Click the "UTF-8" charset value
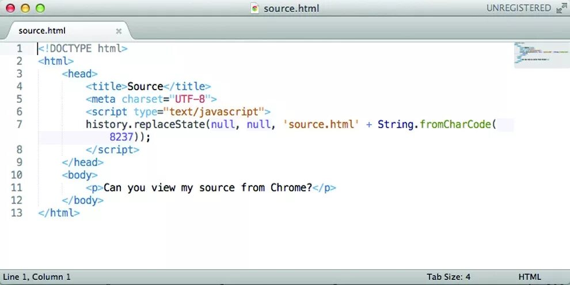Viewport: 570px width, 285px height. click(190, 99)
